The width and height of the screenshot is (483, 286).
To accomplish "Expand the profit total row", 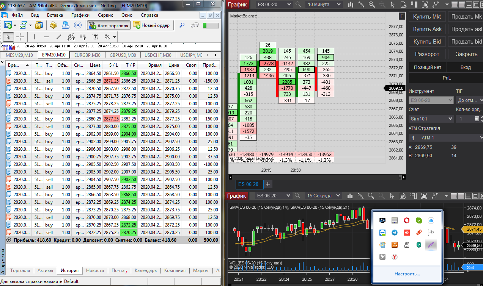I will point(9,240).
